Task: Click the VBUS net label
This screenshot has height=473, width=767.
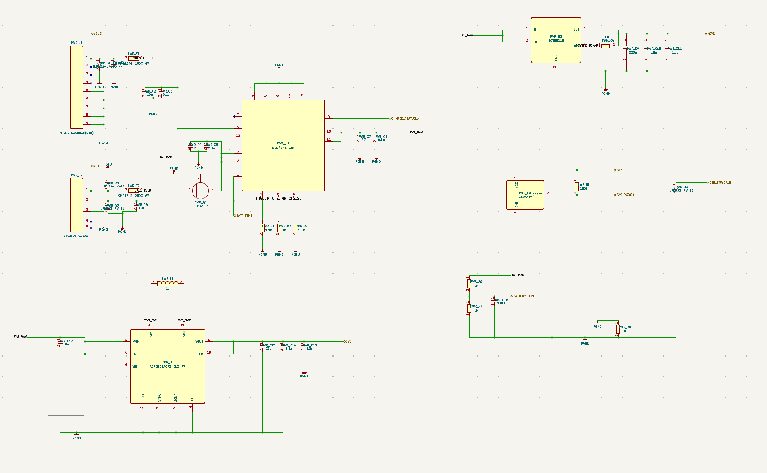Action: [x=97, y=34]
